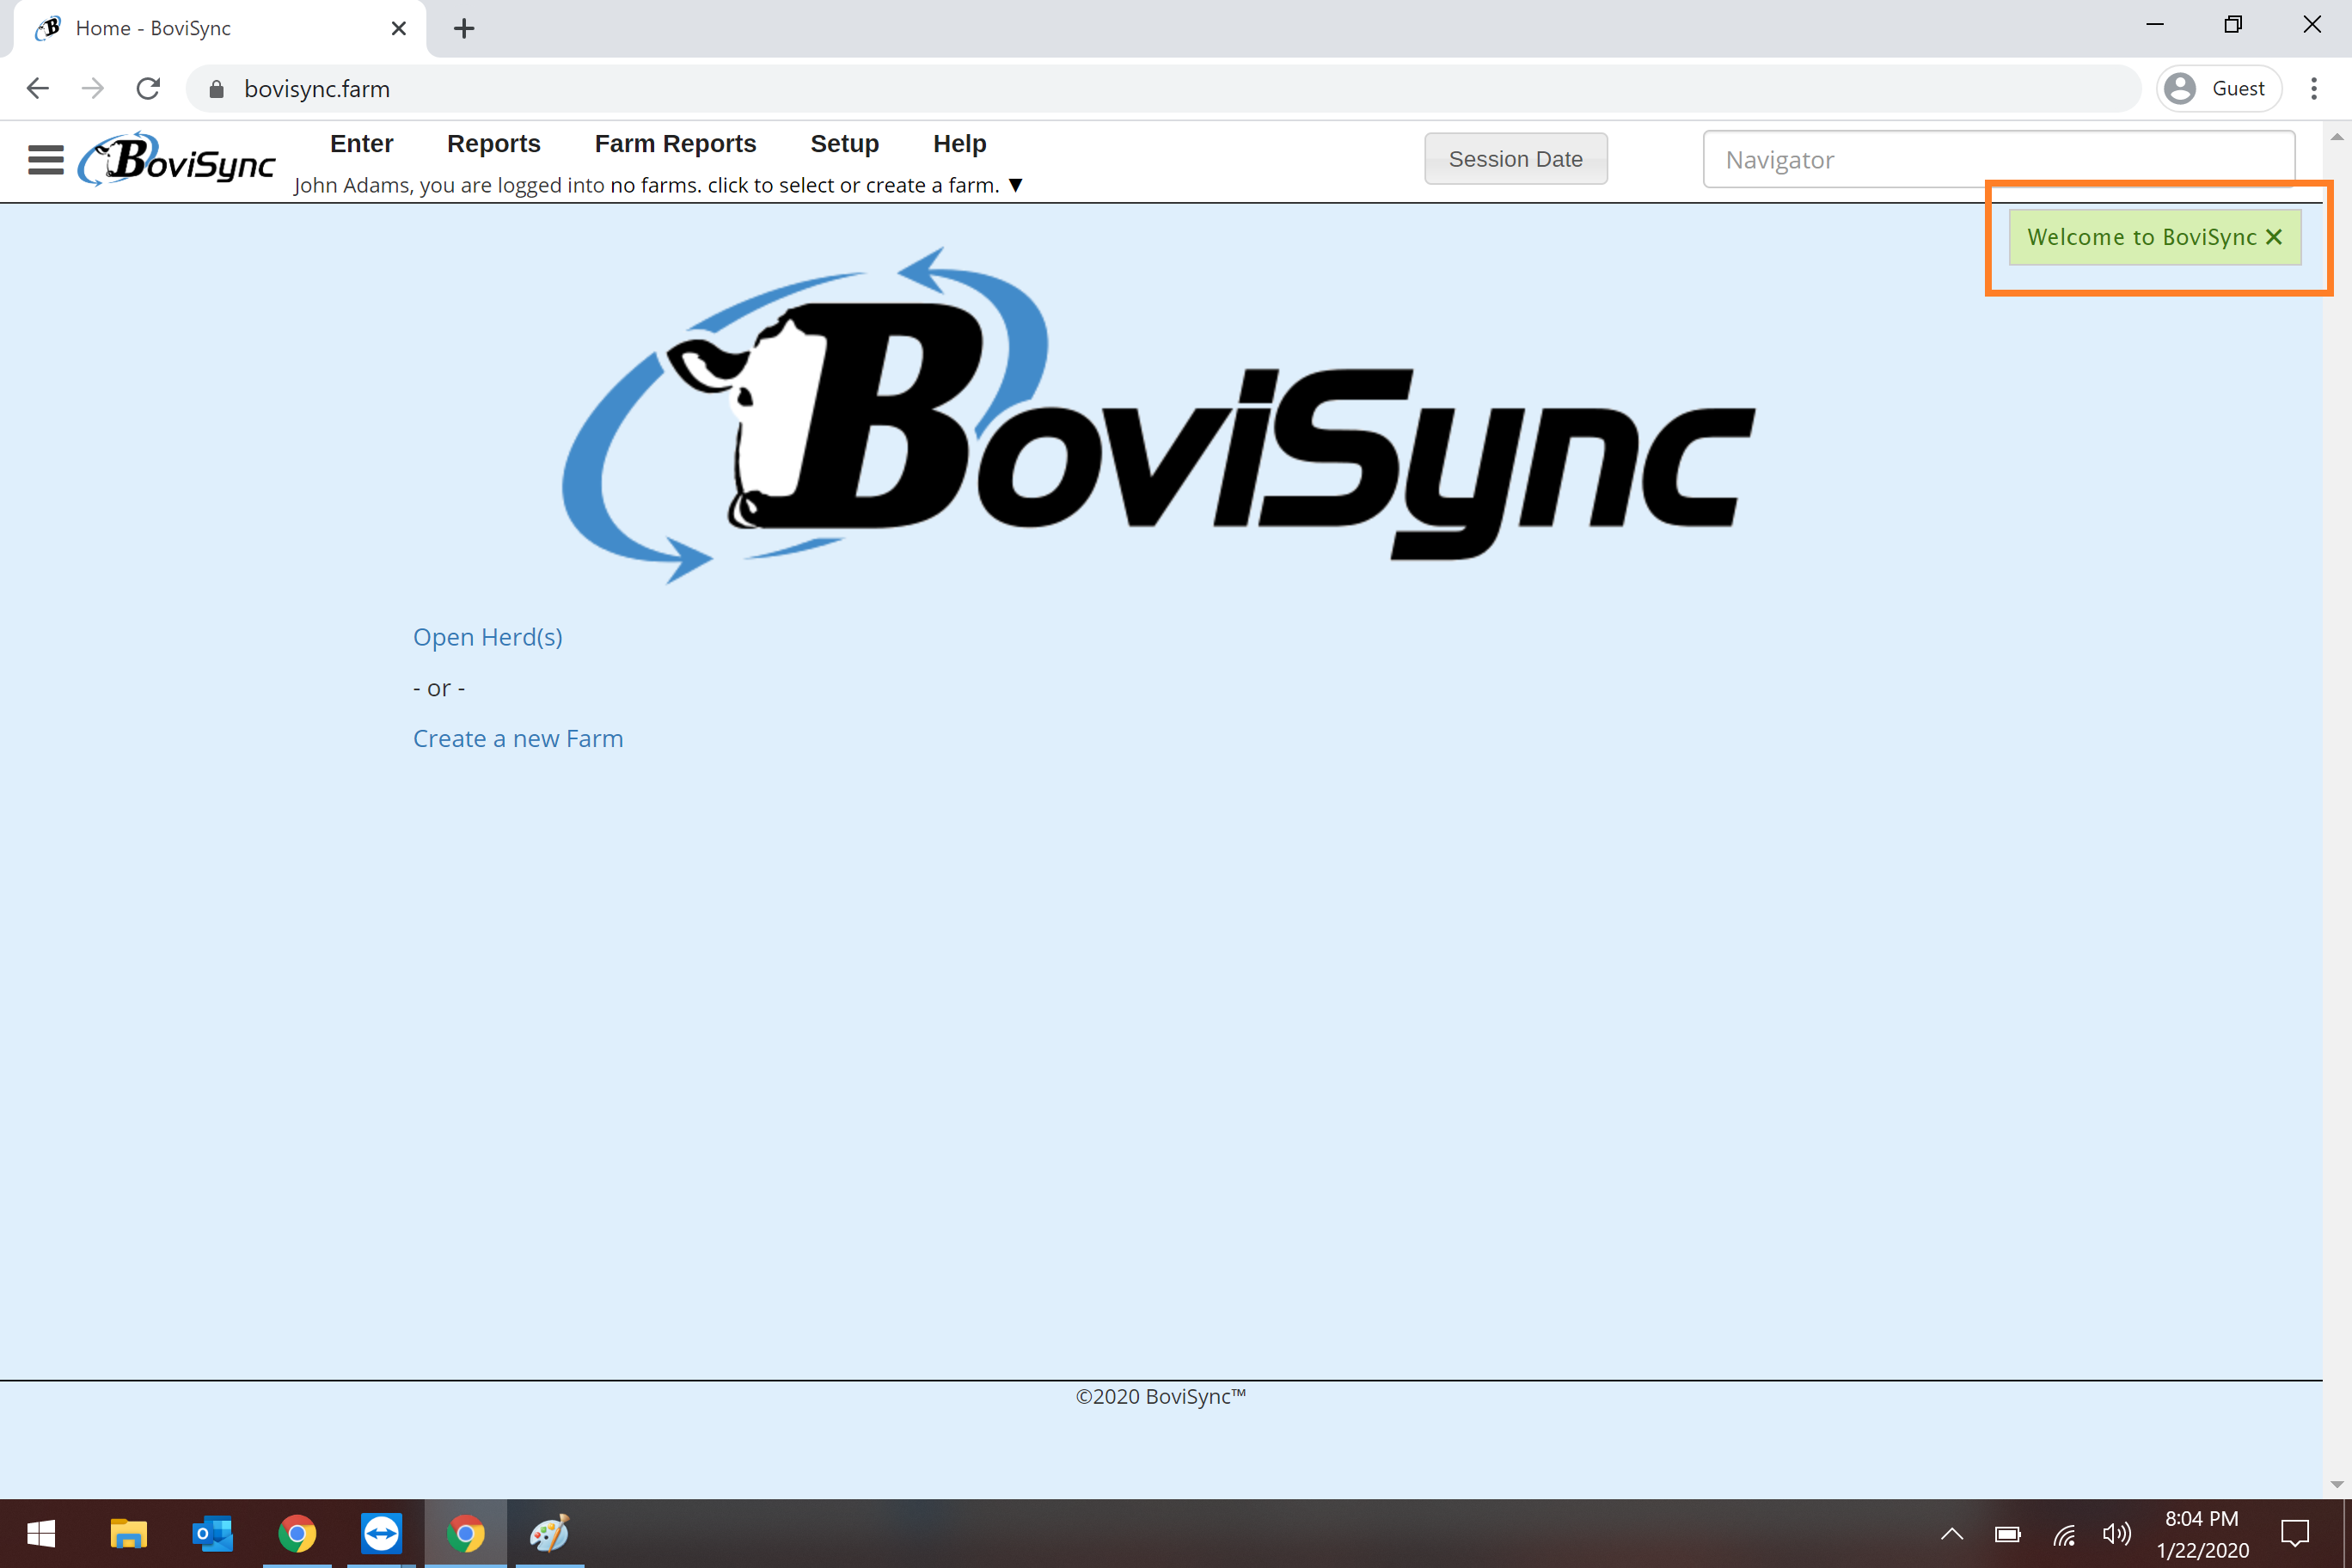Click the Session Date button
This screenshot has height=1568, width=2352.
(x=1515, y=159)
